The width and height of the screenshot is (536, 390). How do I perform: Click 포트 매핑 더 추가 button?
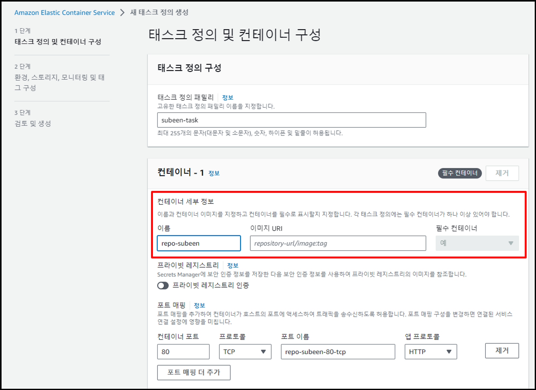click(x=193, y=372)
